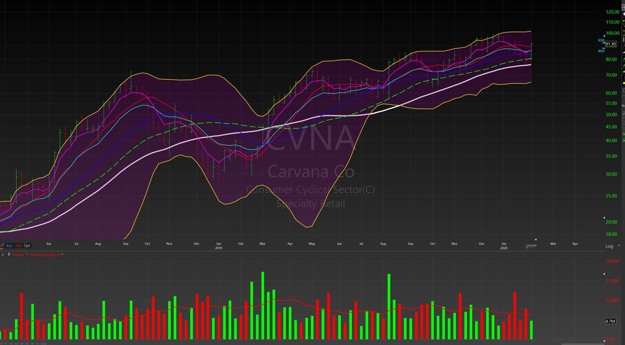Viewport: 625px width, 345px height.
Task: Click the 60.00 price axis label
Action: pyautogui.click(x=612, y=93)
